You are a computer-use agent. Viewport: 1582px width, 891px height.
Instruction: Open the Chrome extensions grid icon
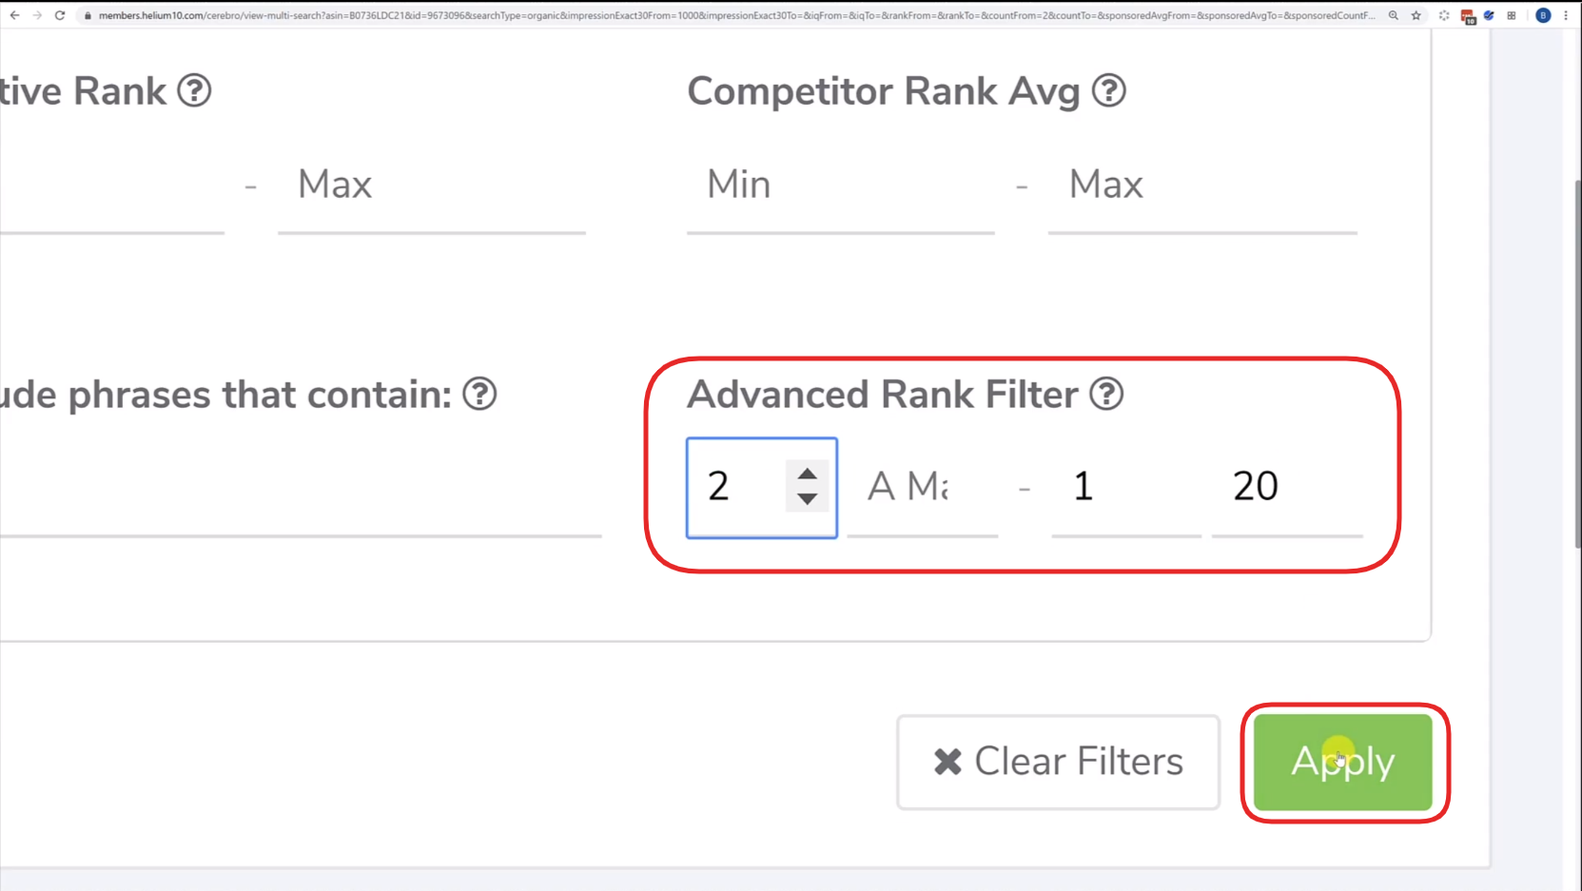coord(1511,15)
